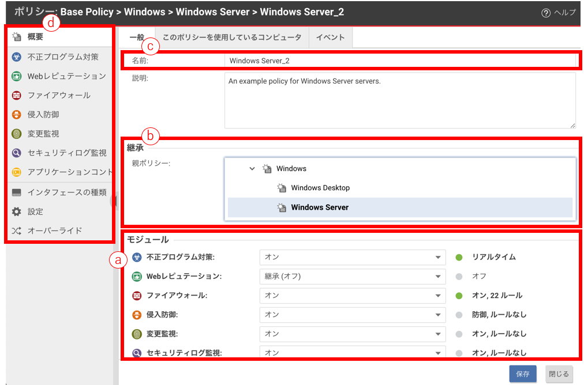
Task: Open the このポリシーを使用しているコンピュータ tab
Action: tap(232, 37)
